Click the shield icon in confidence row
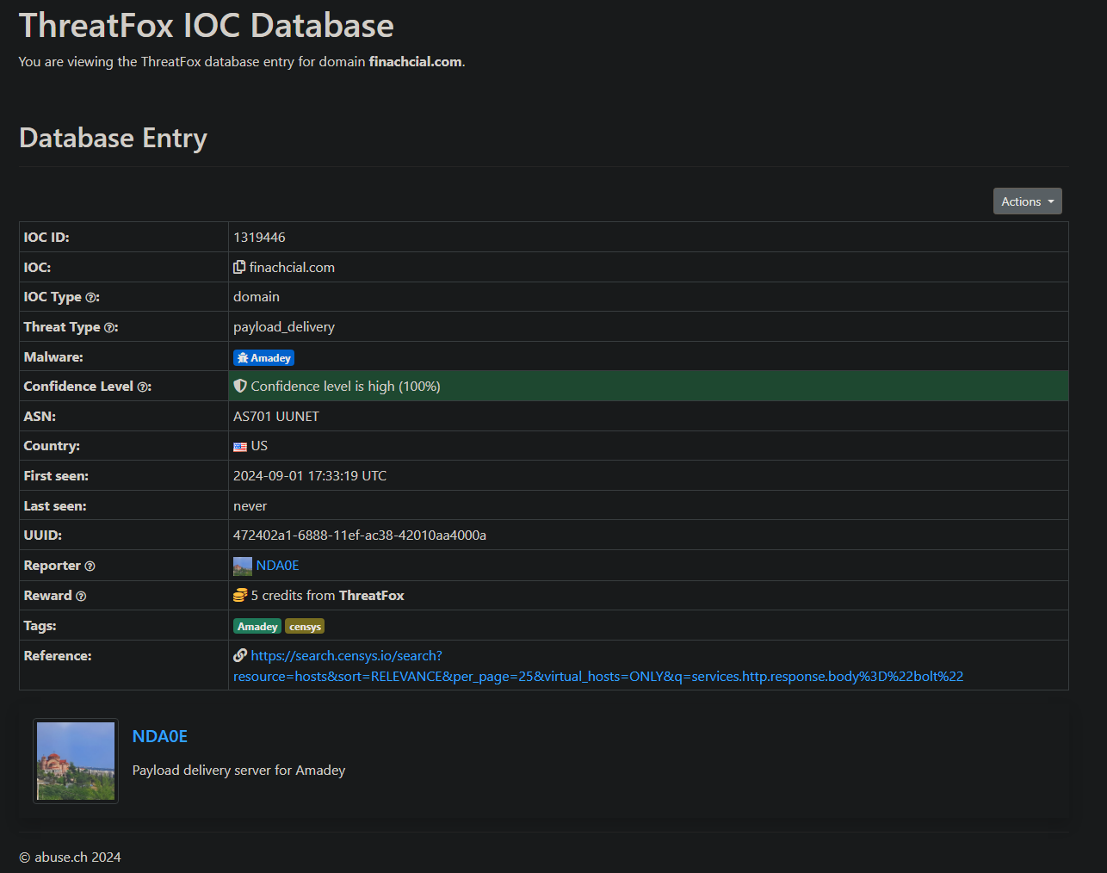Viewport: 1107px width, 873px height. 240,387
